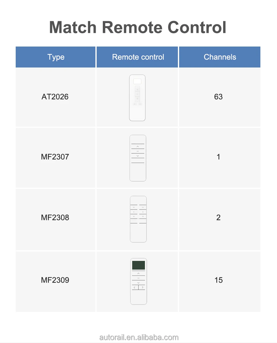The height and width of the screenshot is (343, 277).
Task: Click the Match Remote Control heading
Action: pyautogui.click(x=138, y=27)
